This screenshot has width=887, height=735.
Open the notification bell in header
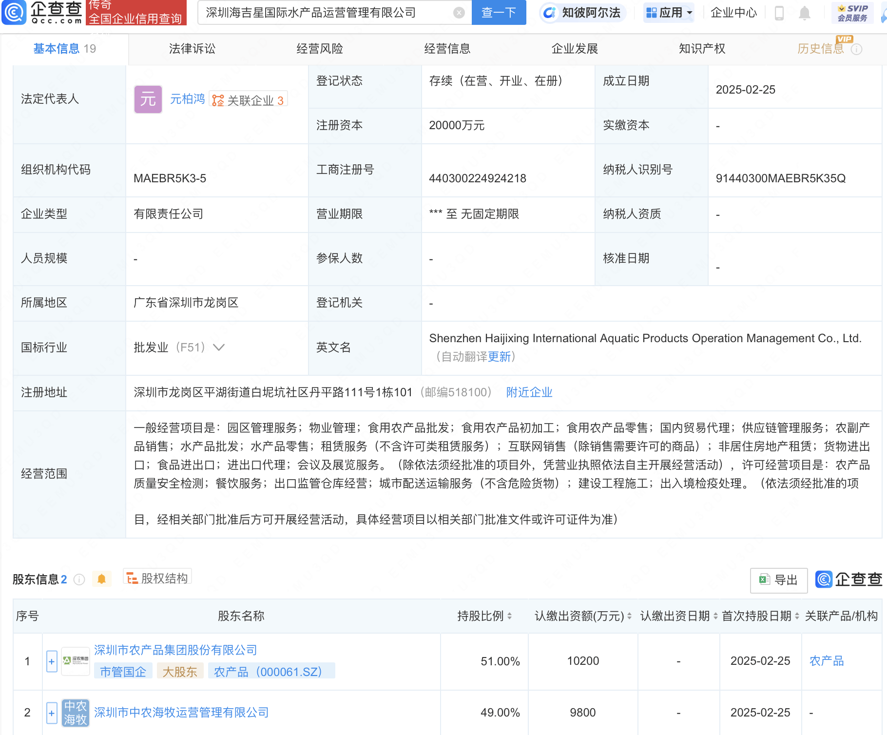point(805,13)
